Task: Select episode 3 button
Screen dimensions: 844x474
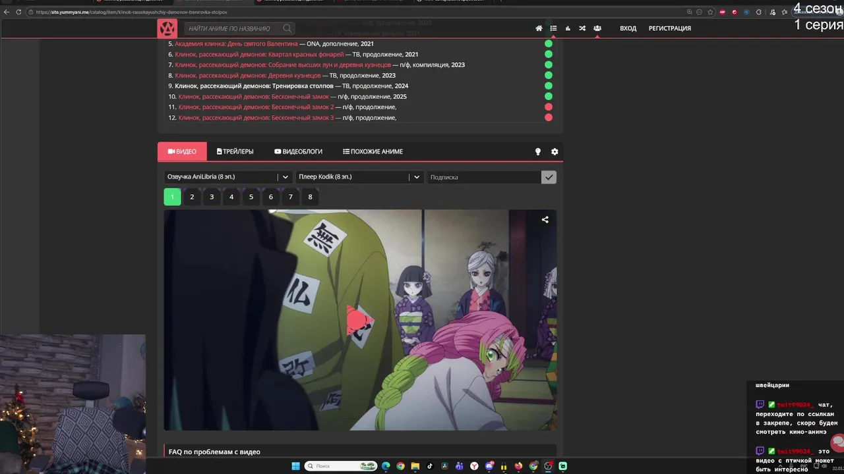Action: pyautogui.click(x=212, y=197)
